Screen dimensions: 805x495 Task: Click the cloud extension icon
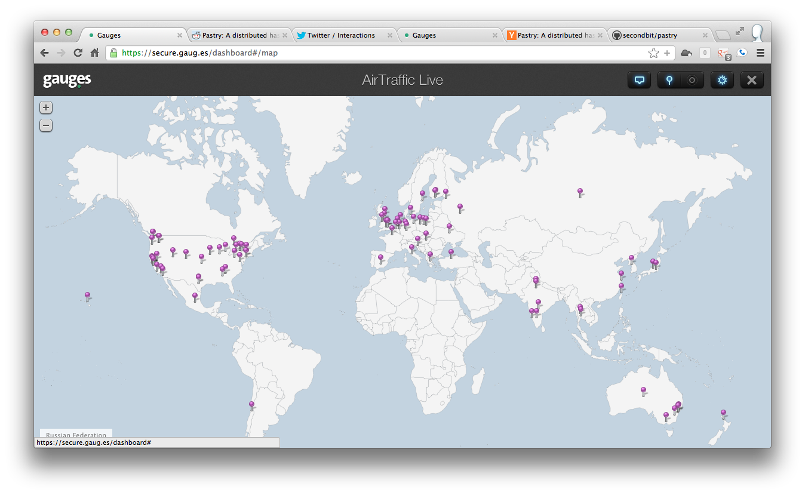coord(686,53)
